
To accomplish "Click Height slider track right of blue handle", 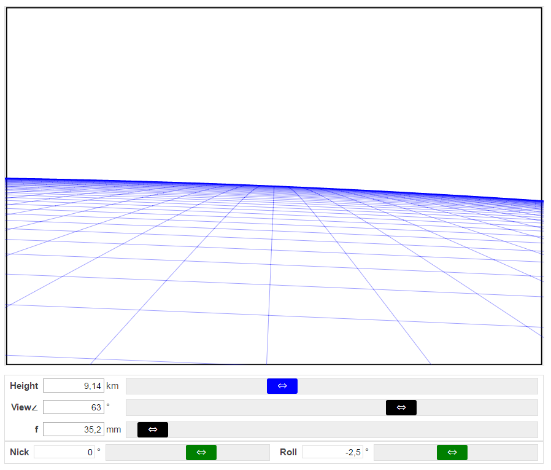I will tap(417, 386).
